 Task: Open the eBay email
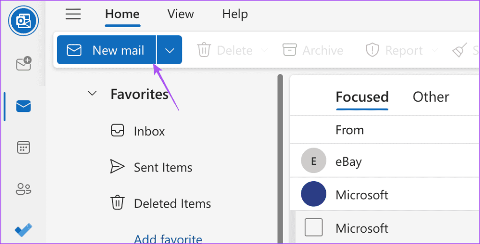(x=385, y=161)
